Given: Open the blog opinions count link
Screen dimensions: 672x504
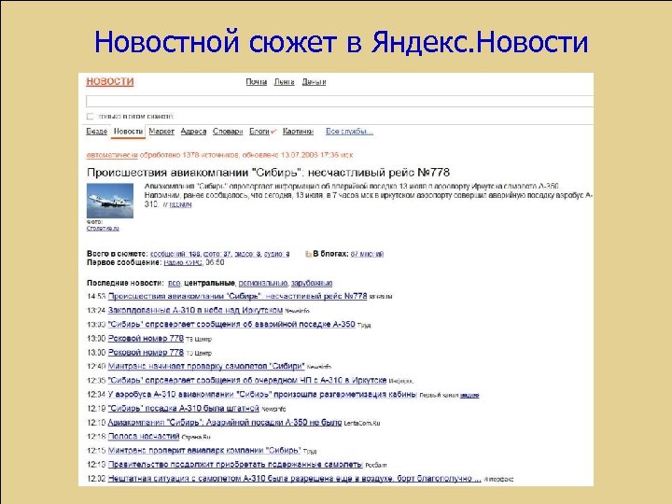Looking at the screenshot, I should 367,254.
